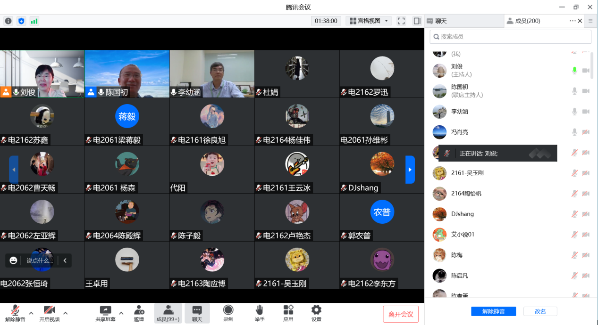Turn on camera with 开启视频
Viewport: 598px width, 325px height.
[x=49, y=310]
